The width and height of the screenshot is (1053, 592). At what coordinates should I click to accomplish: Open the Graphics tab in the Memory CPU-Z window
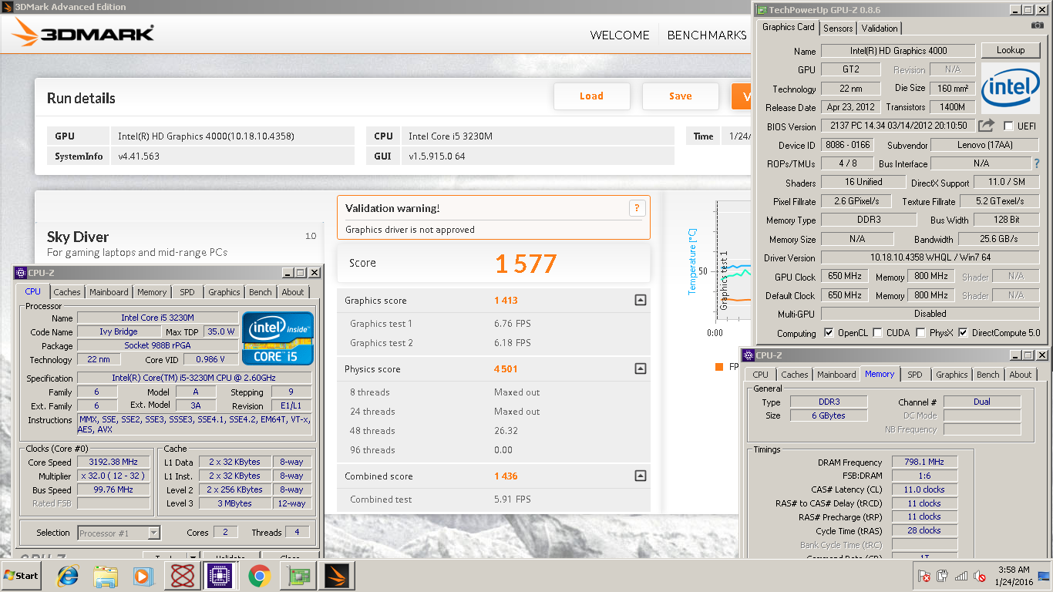[951, 375]
